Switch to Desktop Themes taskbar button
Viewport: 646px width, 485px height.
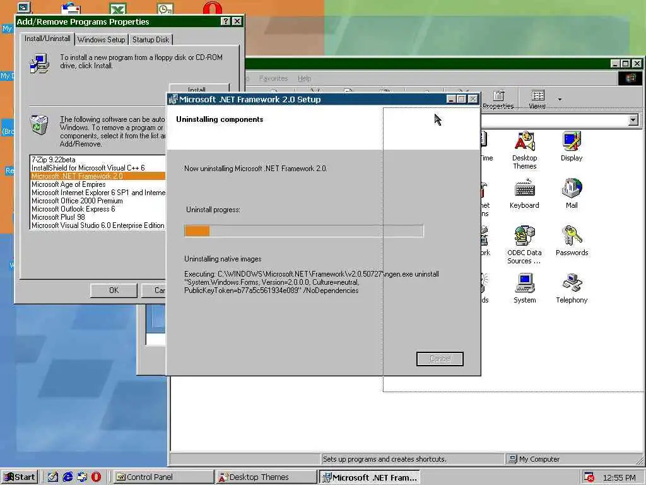[266, 477]
